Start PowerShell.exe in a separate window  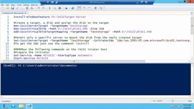[73, 8]
